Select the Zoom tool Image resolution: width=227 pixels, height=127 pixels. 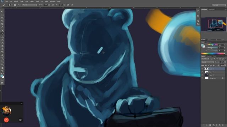click(x=2, y=71)
